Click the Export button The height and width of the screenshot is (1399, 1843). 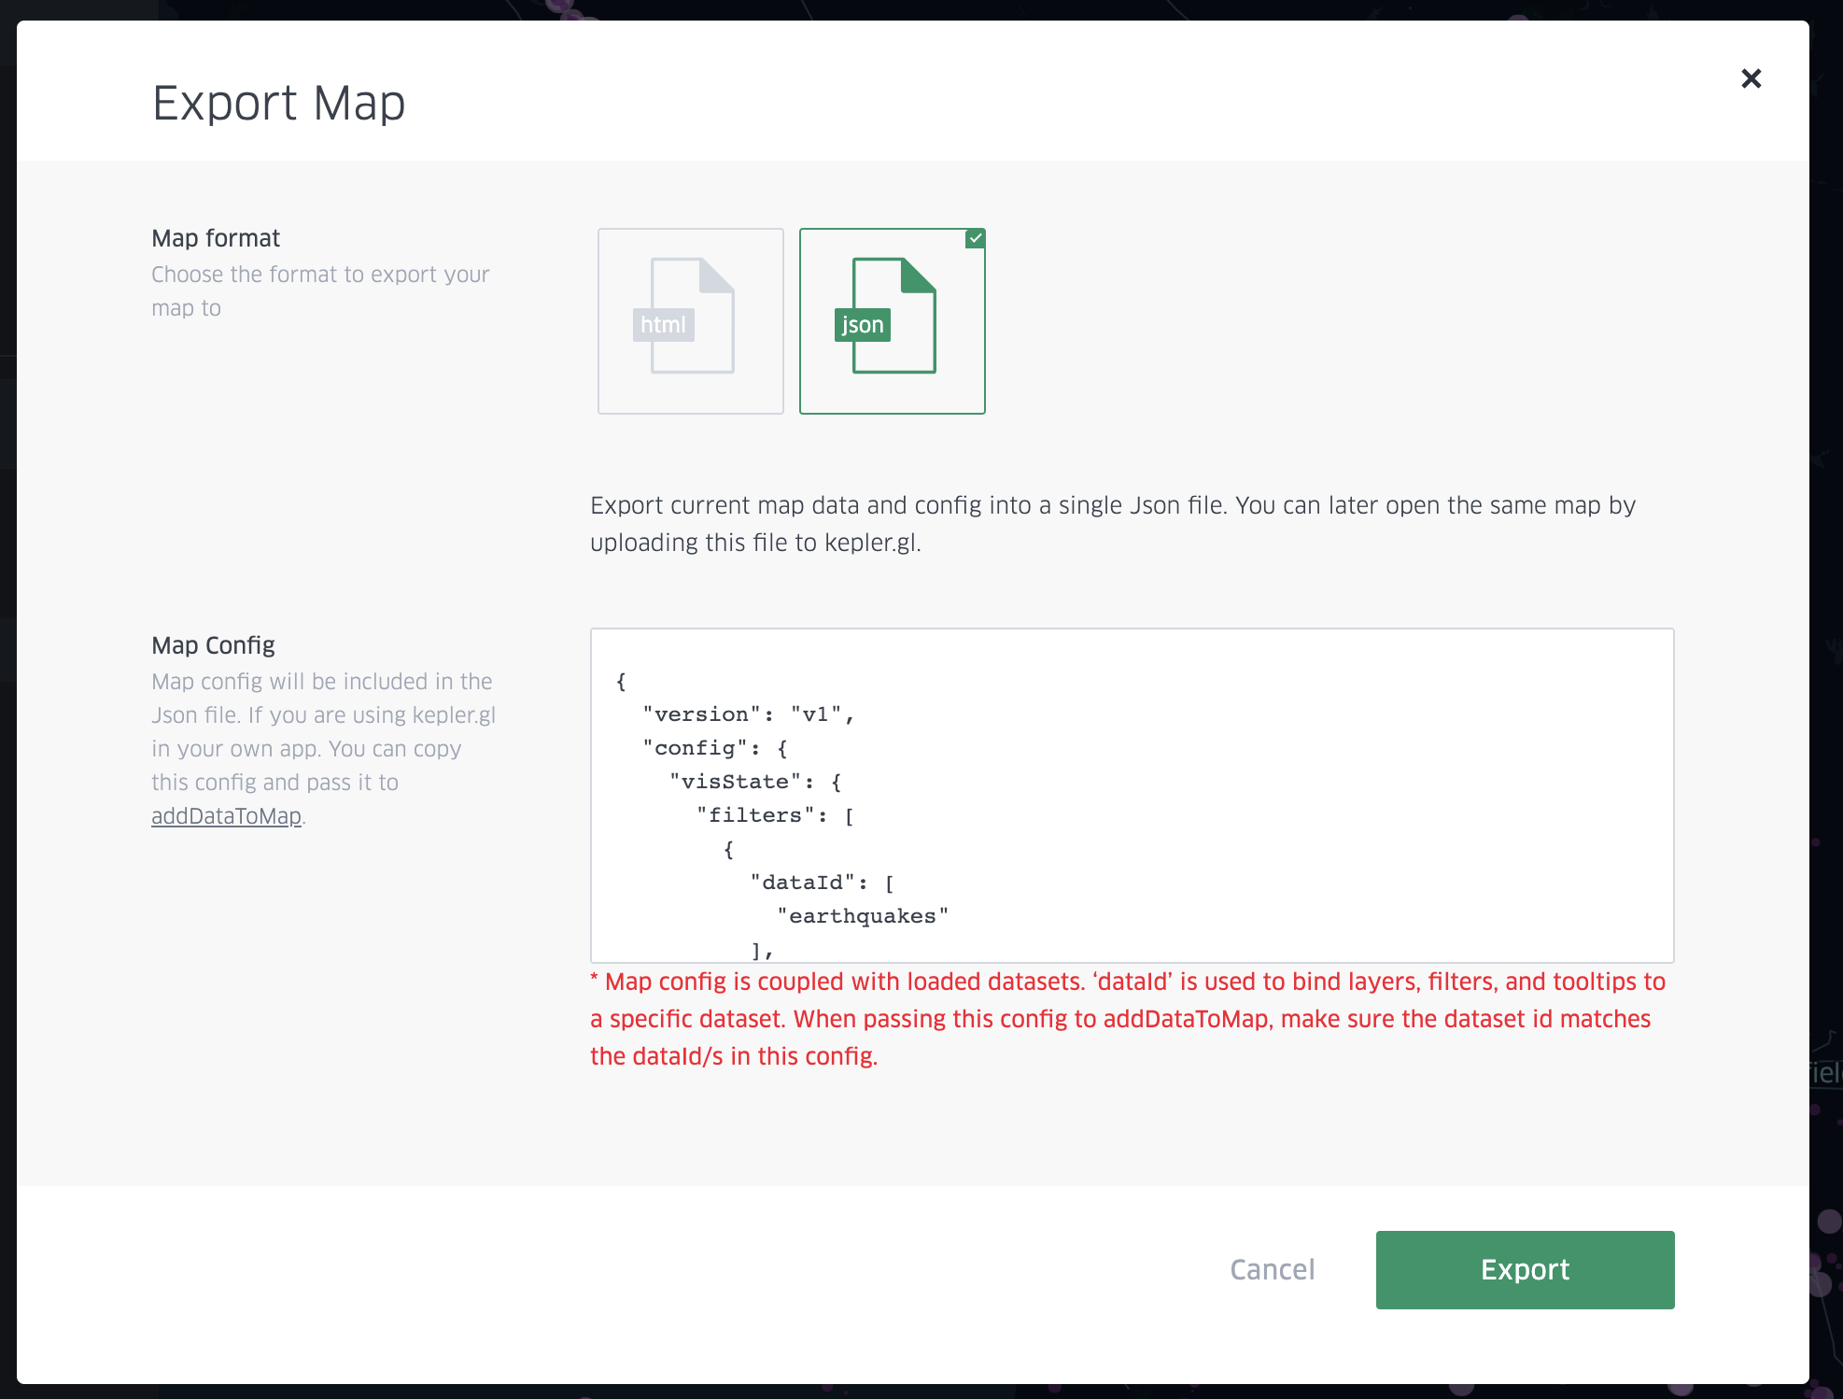tap(1525, 1269)
